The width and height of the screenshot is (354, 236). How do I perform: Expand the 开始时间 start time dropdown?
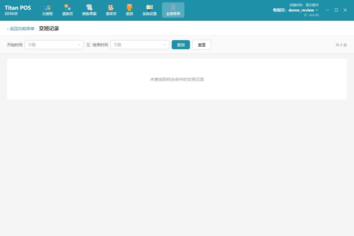point(54,45)
